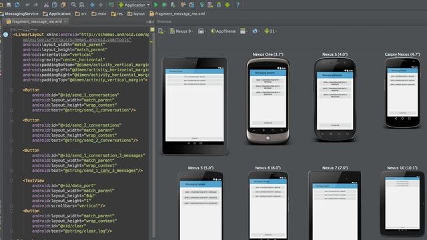
Task: Open the Nexus 9 device dropdown
Action: pos(181,31)
